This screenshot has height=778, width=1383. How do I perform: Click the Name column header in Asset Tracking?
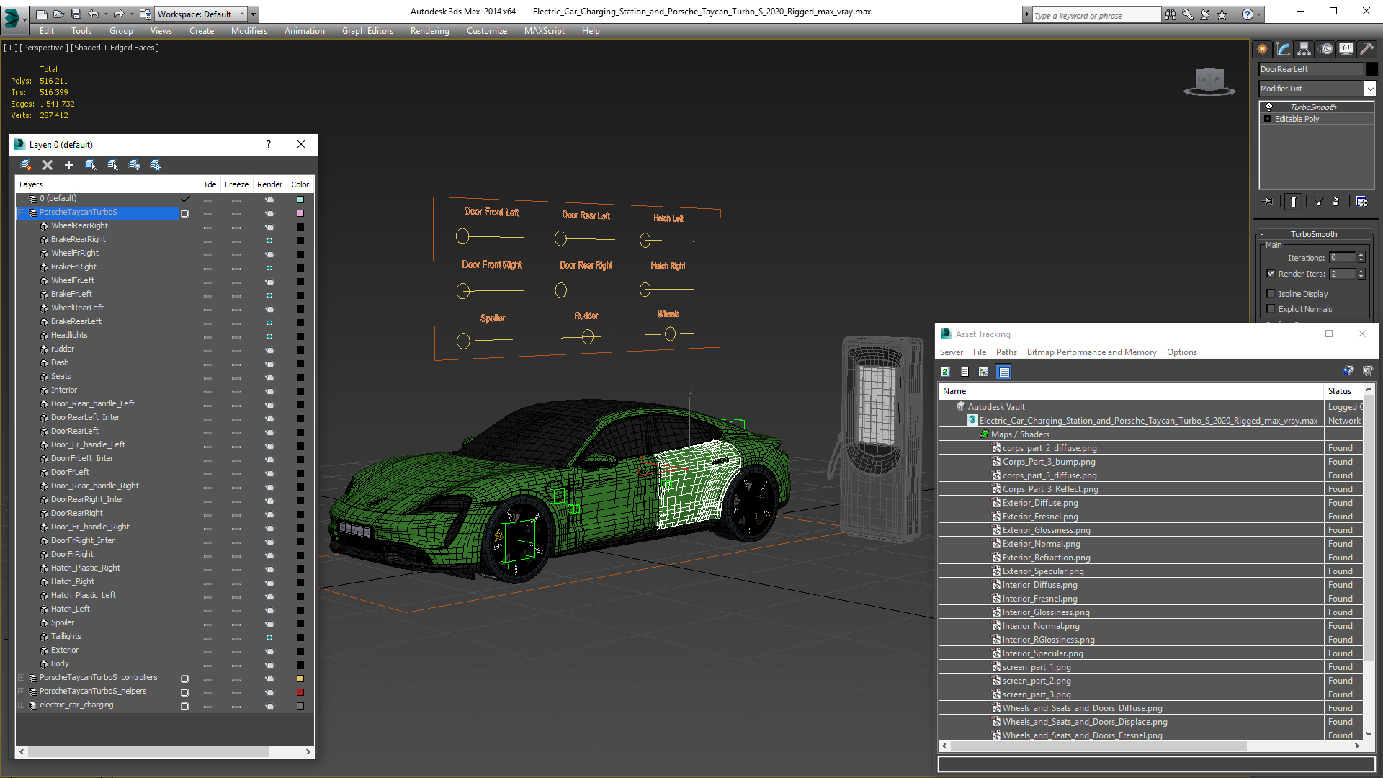[1131, 391]
